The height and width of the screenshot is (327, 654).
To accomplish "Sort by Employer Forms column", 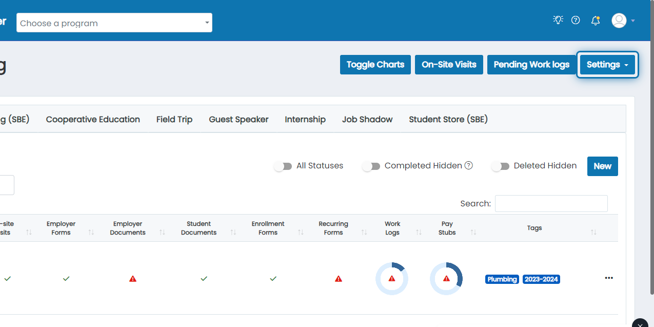I will coord(91,233).
